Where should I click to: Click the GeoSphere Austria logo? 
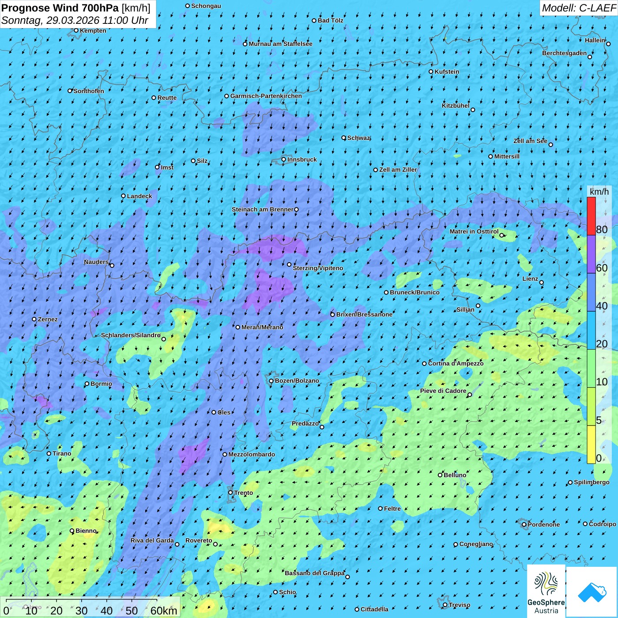pos(546,591)
